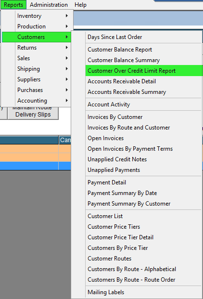Open the Reports menu

tap(13, 5)
